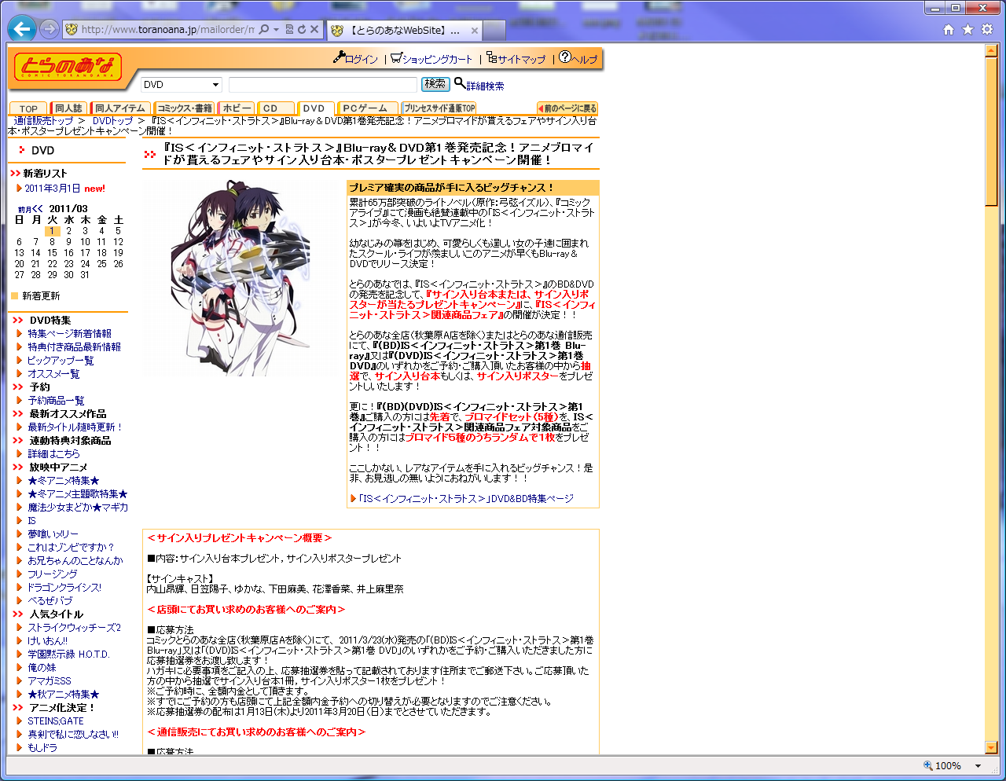Open IS DVD&BD特集ページ link

(x=466, y=499)
